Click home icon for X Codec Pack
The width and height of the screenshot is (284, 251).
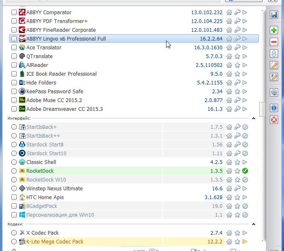(229, 233)
